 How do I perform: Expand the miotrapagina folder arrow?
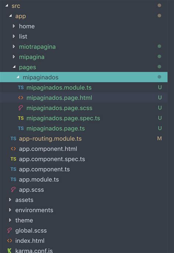14,46
